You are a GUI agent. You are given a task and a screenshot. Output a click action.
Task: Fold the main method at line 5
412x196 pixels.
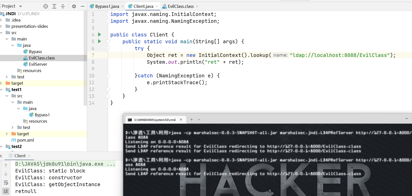[x=108, y=41]
